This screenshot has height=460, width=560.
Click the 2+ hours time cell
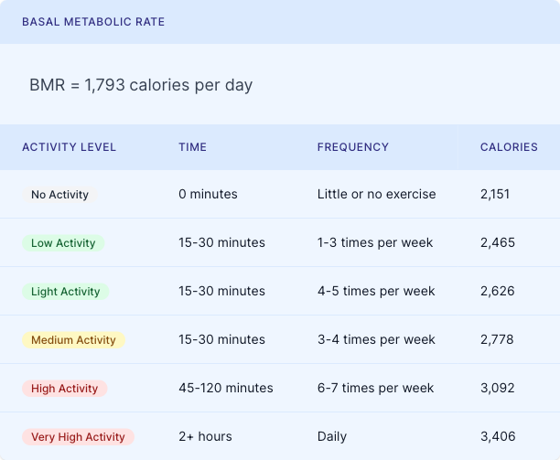coord(205,437)
